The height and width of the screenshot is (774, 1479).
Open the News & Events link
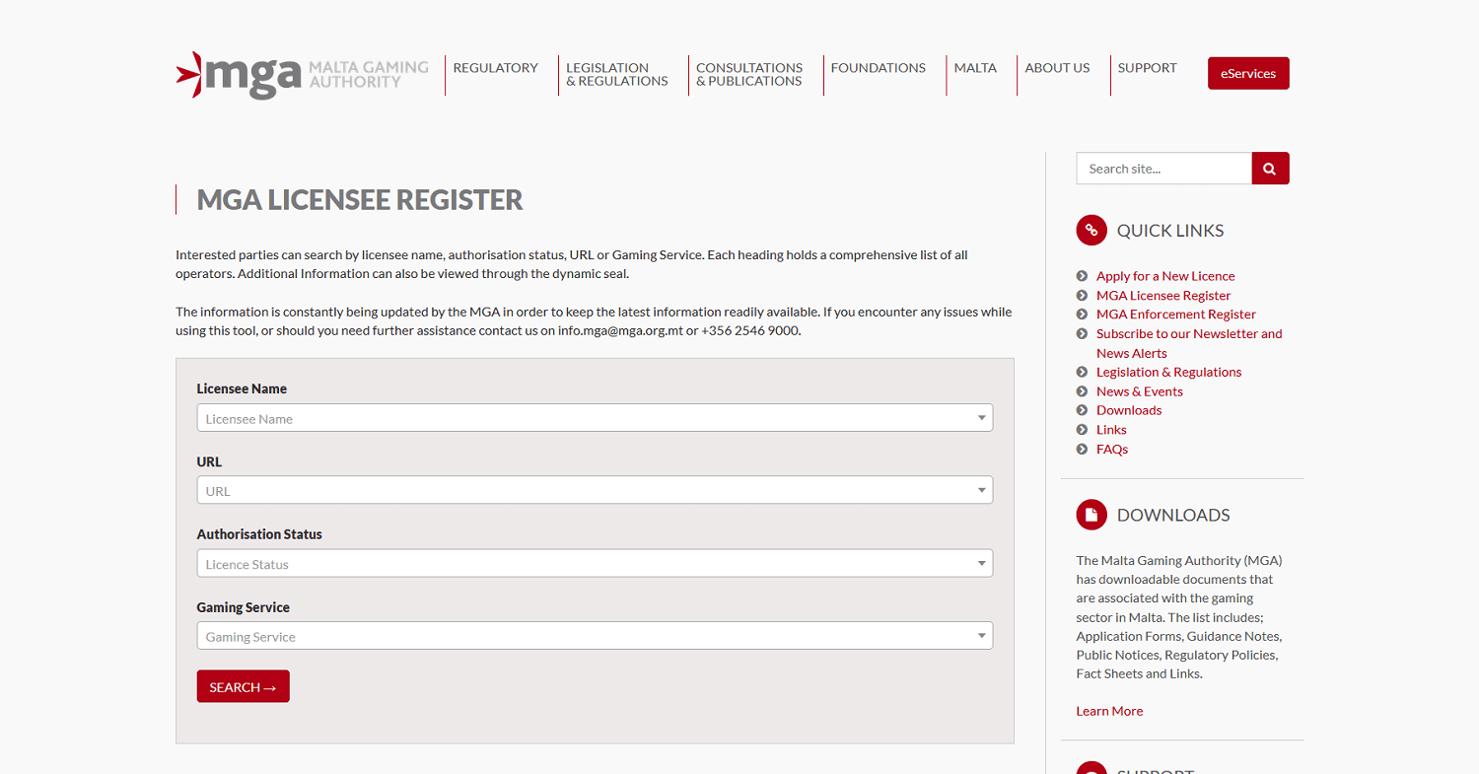tap(1140, 391)
